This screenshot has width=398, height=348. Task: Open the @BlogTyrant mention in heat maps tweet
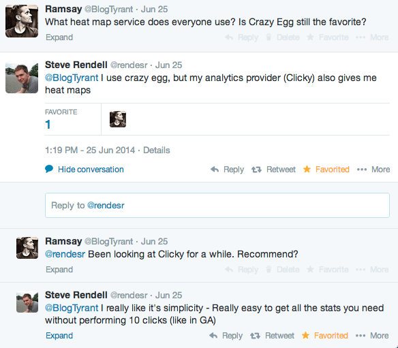pos(72,78)
